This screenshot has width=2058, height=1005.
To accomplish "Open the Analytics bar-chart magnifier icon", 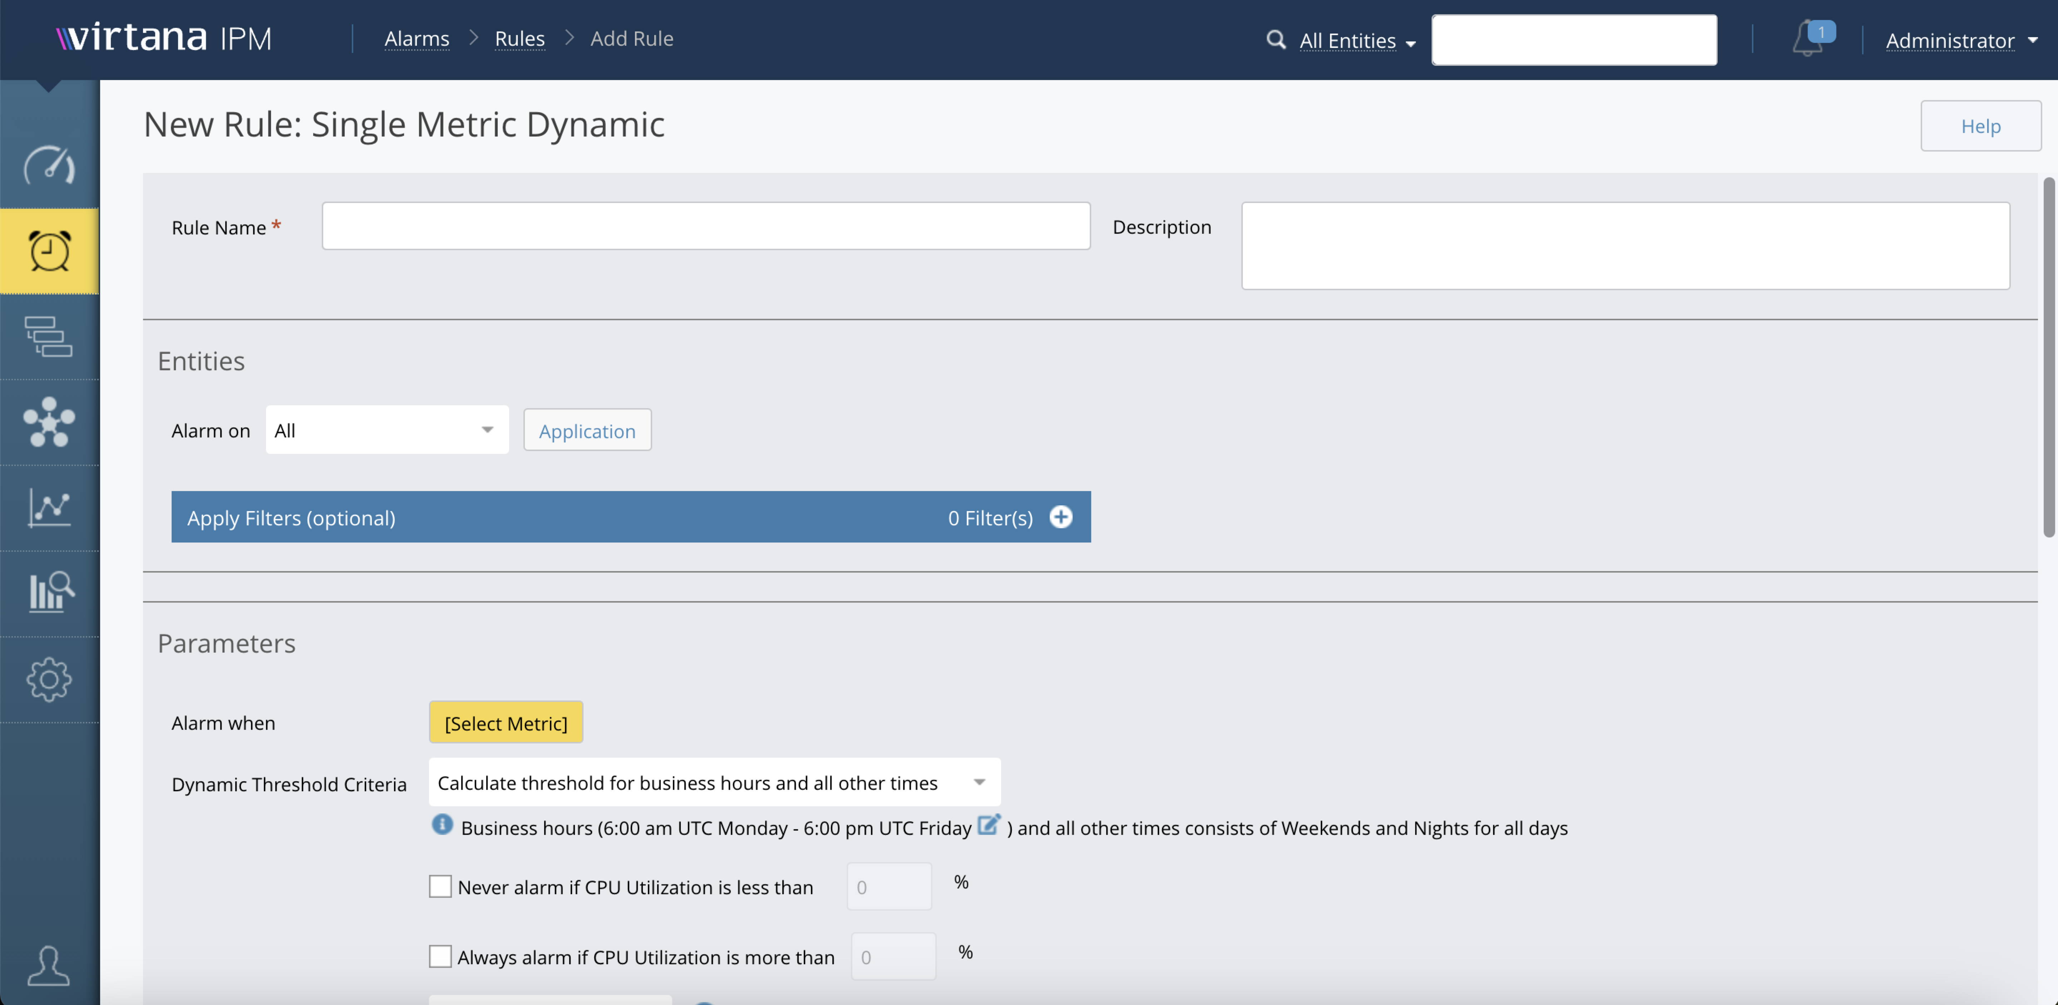I will pos(51,592).
